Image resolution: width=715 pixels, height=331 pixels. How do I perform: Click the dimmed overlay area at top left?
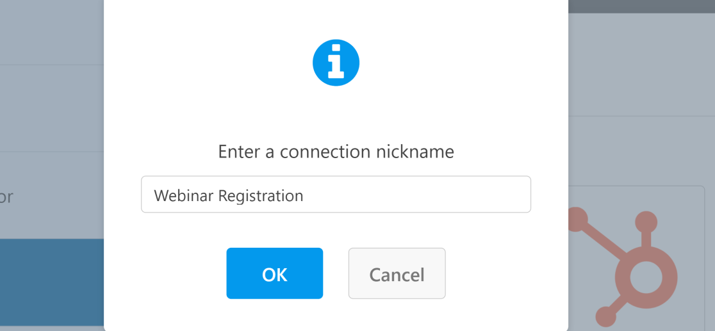(x=52, y=32)
